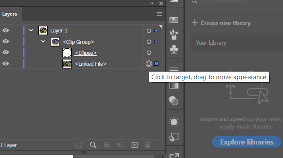Click the Libraries search magnifier icon
Image resolution: width=283 pixels, height=158 pixels.
pos(194,1)
